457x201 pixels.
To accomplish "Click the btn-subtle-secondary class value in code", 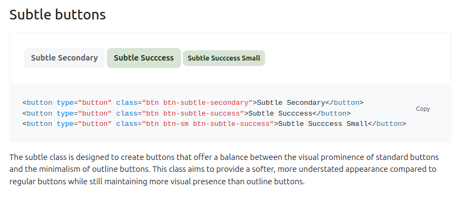I will 205,103.
